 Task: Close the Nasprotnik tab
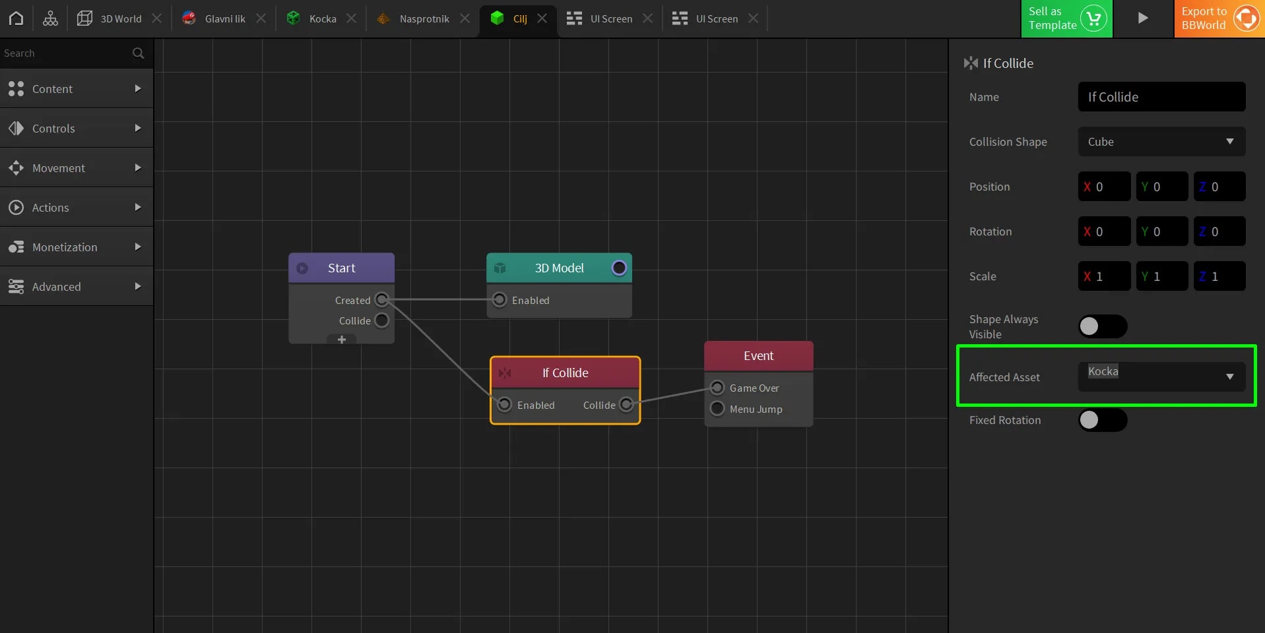click(465, 18)
